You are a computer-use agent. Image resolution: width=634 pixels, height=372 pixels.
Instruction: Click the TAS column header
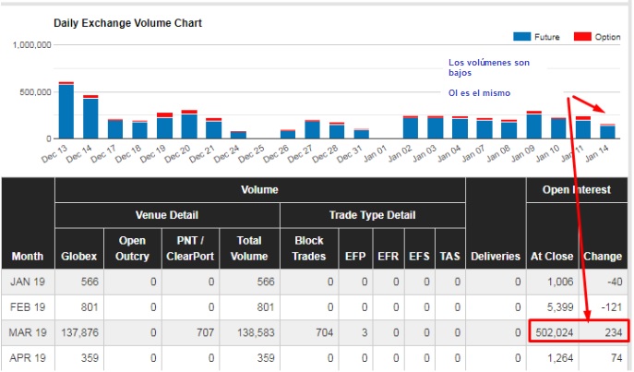pos(449,257)
